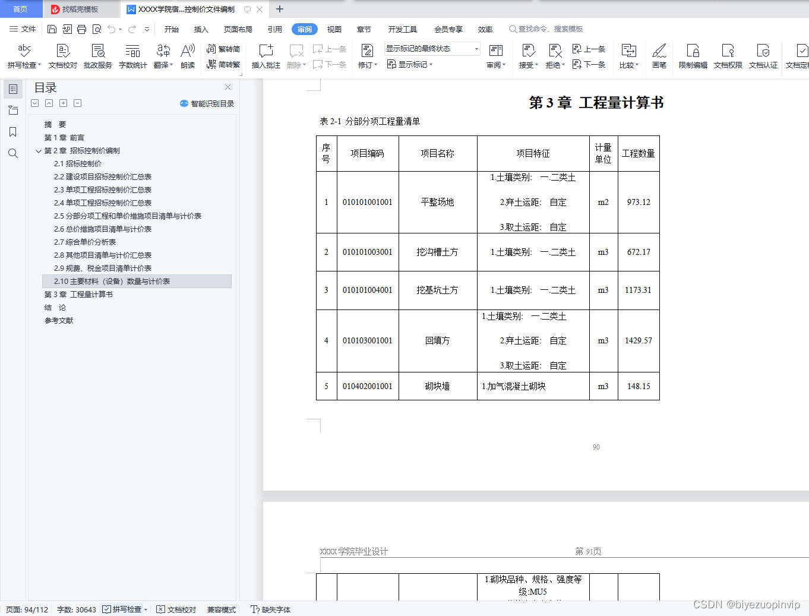The image size is (809, 616).
Task: Open the 审阅 pane button
Action: point(495,56)
